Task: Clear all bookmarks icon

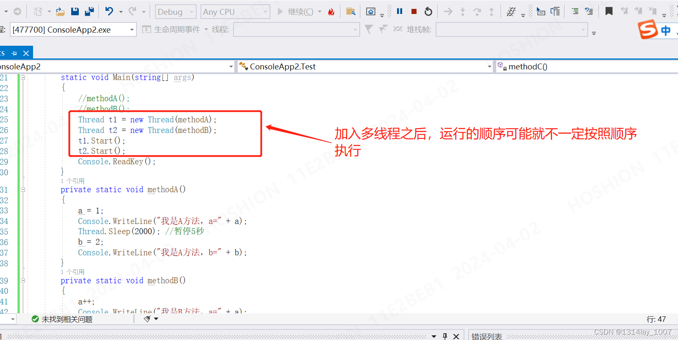Action: 653,11
